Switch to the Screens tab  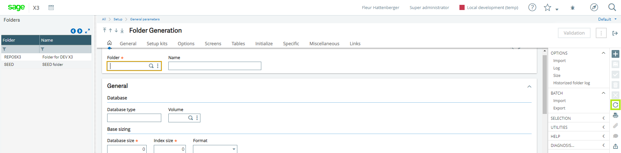[213, 44]
